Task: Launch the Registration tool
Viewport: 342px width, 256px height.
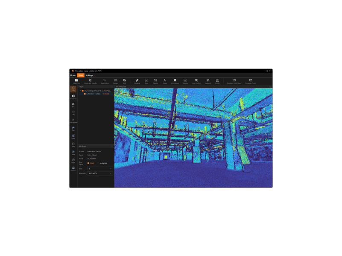Action: point(105,81)
